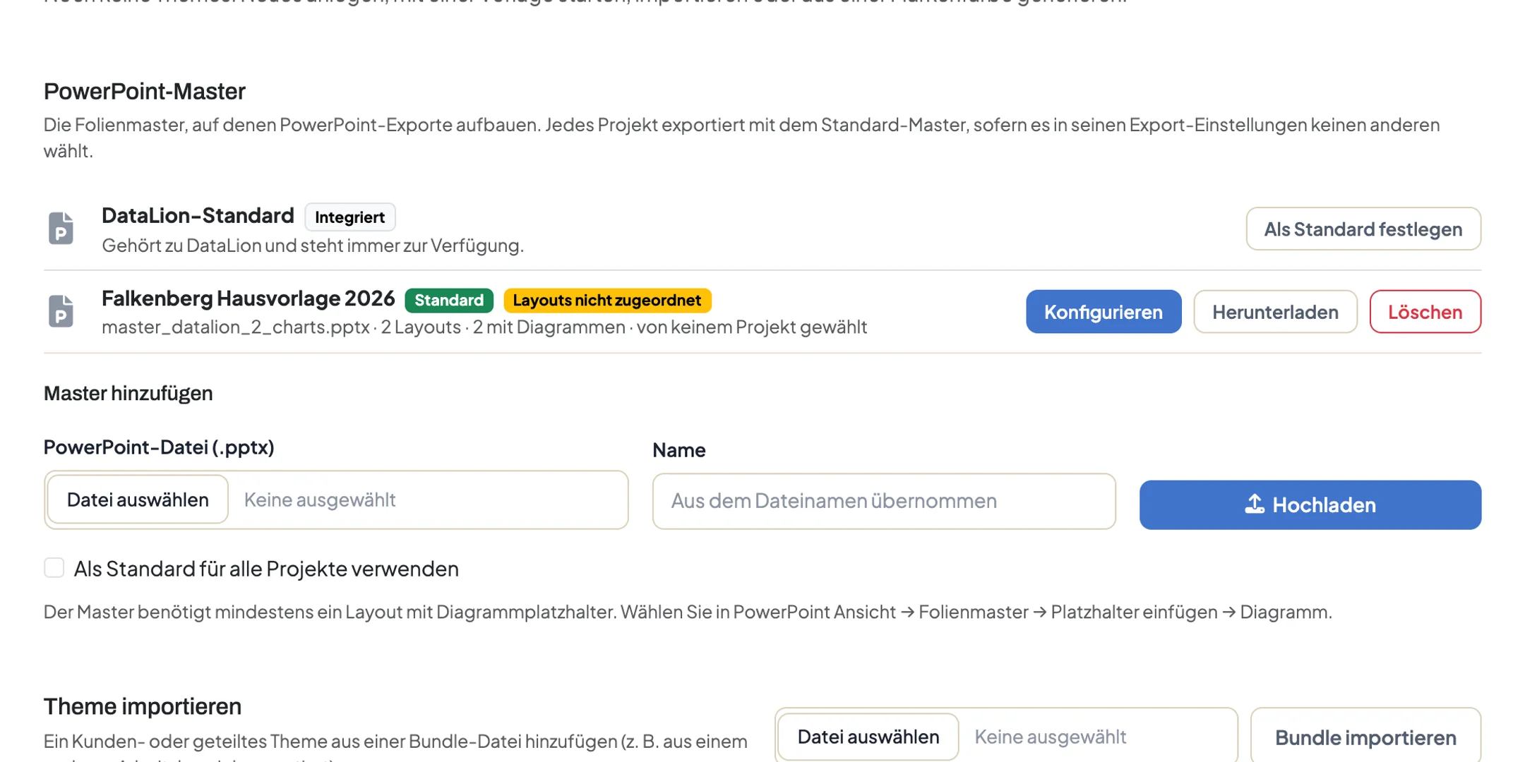1525x762 pixels.
Task: Select the DataLion-Standard master title
Action: (x=198, y=215)
